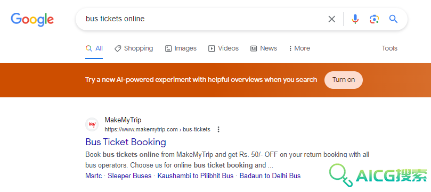Screen dimensions: 431x192
Task: Start voice search with the microphone icon
Action: coord(355,19)
